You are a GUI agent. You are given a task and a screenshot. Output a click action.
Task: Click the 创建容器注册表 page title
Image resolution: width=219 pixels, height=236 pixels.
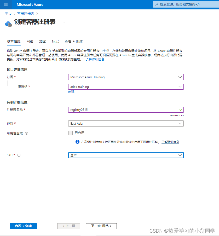(35, 22)
